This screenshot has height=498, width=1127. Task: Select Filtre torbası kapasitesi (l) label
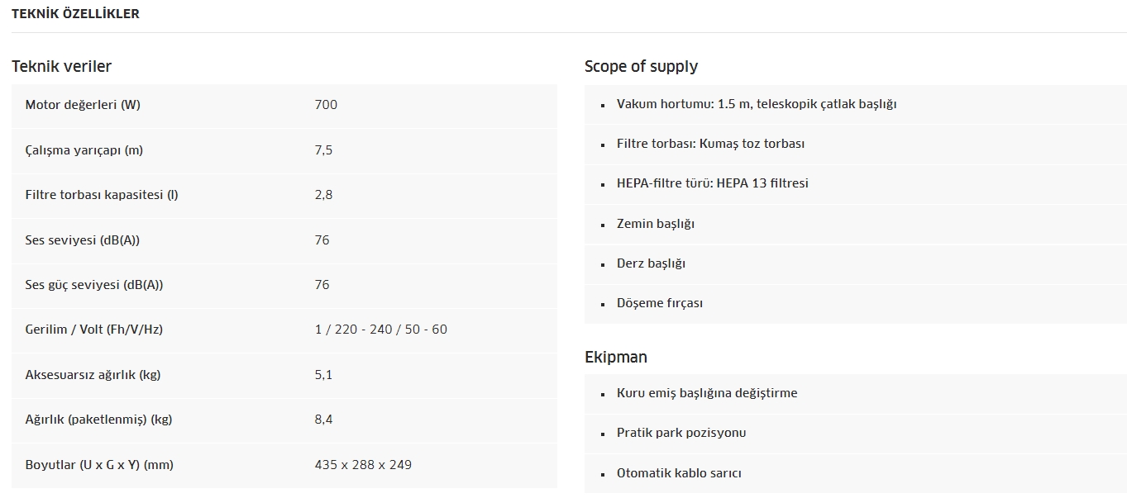[x=102, y=195]
